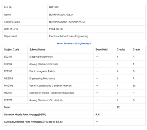This screenshot has width=147, height=130.
Task: Click the Subject Name column header
Action: (37, 49)
